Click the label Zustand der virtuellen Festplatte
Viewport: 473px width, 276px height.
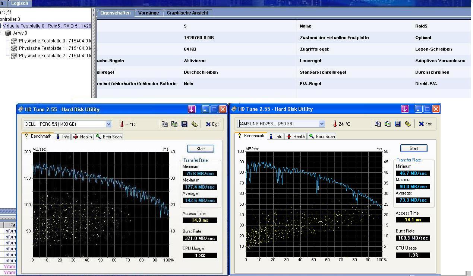click(x=334, y=38)
